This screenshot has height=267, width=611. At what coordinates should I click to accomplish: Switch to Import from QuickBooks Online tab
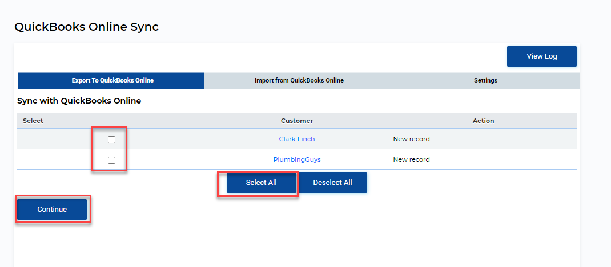tap(299, 81)
